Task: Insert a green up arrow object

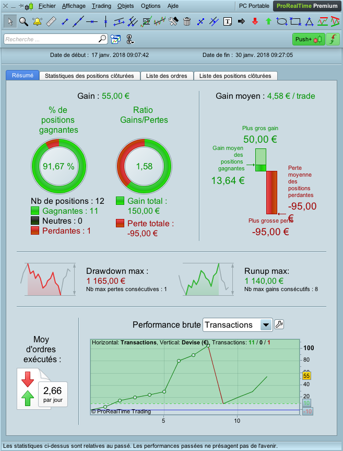Action: pos(268,21)
